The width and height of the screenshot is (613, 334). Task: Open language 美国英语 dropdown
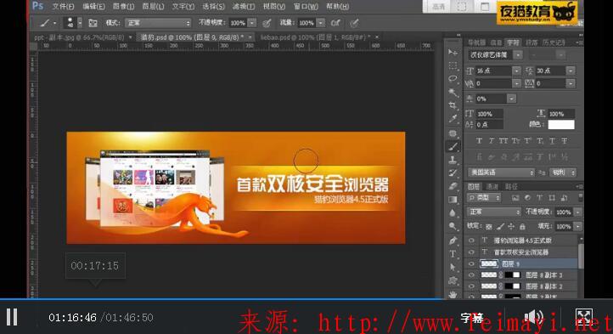point(502,173)
